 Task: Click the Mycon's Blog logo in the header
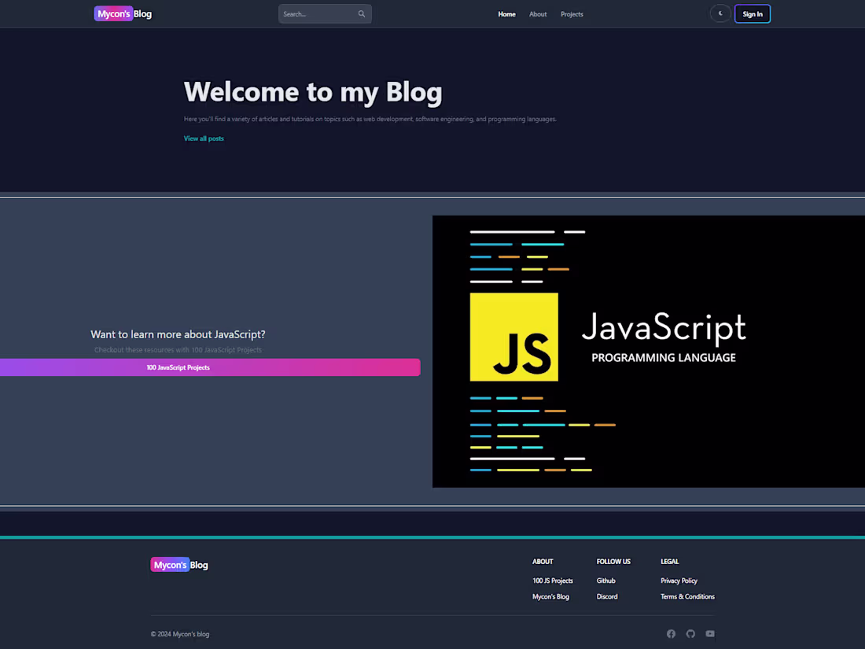pyautogui.click(x=123, y=13)
